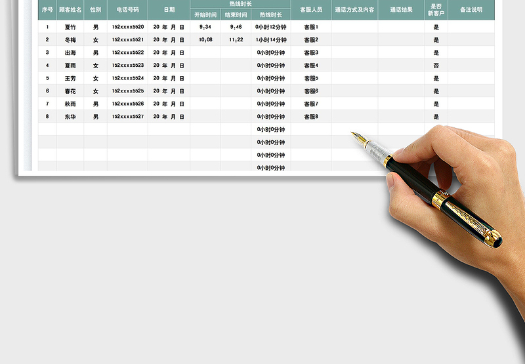Click the 客服人员 column header

pos(310,10)
